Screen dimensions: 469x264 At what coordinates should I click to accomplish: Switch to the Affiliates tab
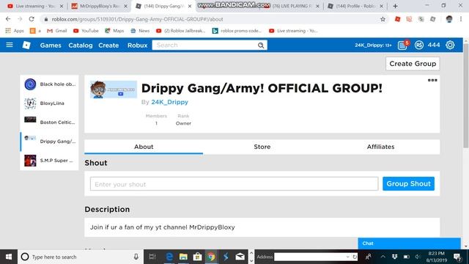(380, 147)
